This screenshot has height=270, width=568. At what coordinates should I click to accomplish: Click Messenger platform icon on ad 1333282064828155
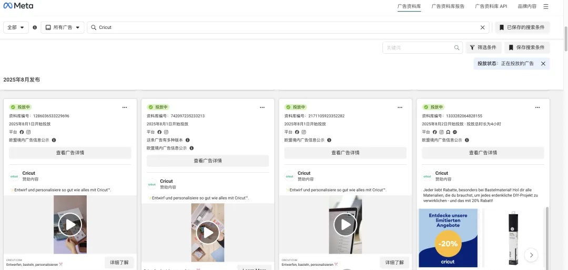coord(454,132)
